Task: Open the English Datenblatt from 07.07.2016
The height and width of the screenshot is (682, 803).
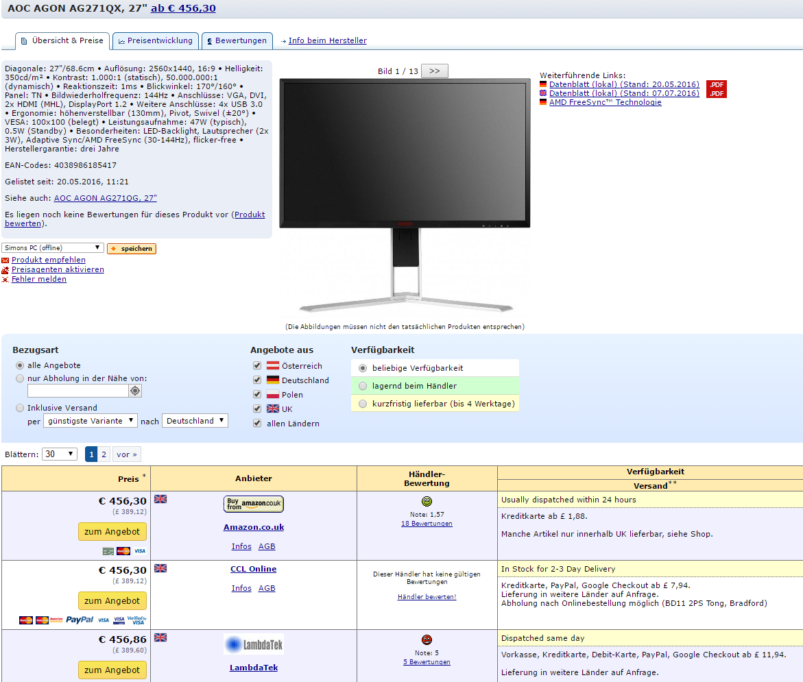Action: coord(624,93)
